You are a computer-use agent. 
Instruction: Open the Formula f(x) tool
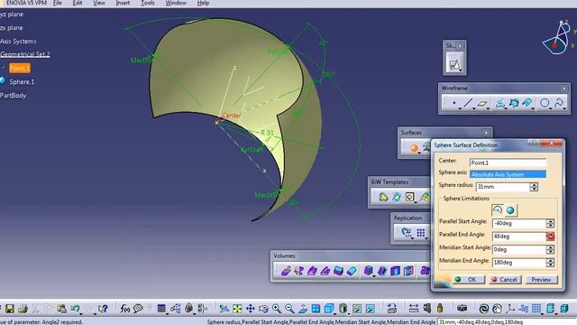124,309
